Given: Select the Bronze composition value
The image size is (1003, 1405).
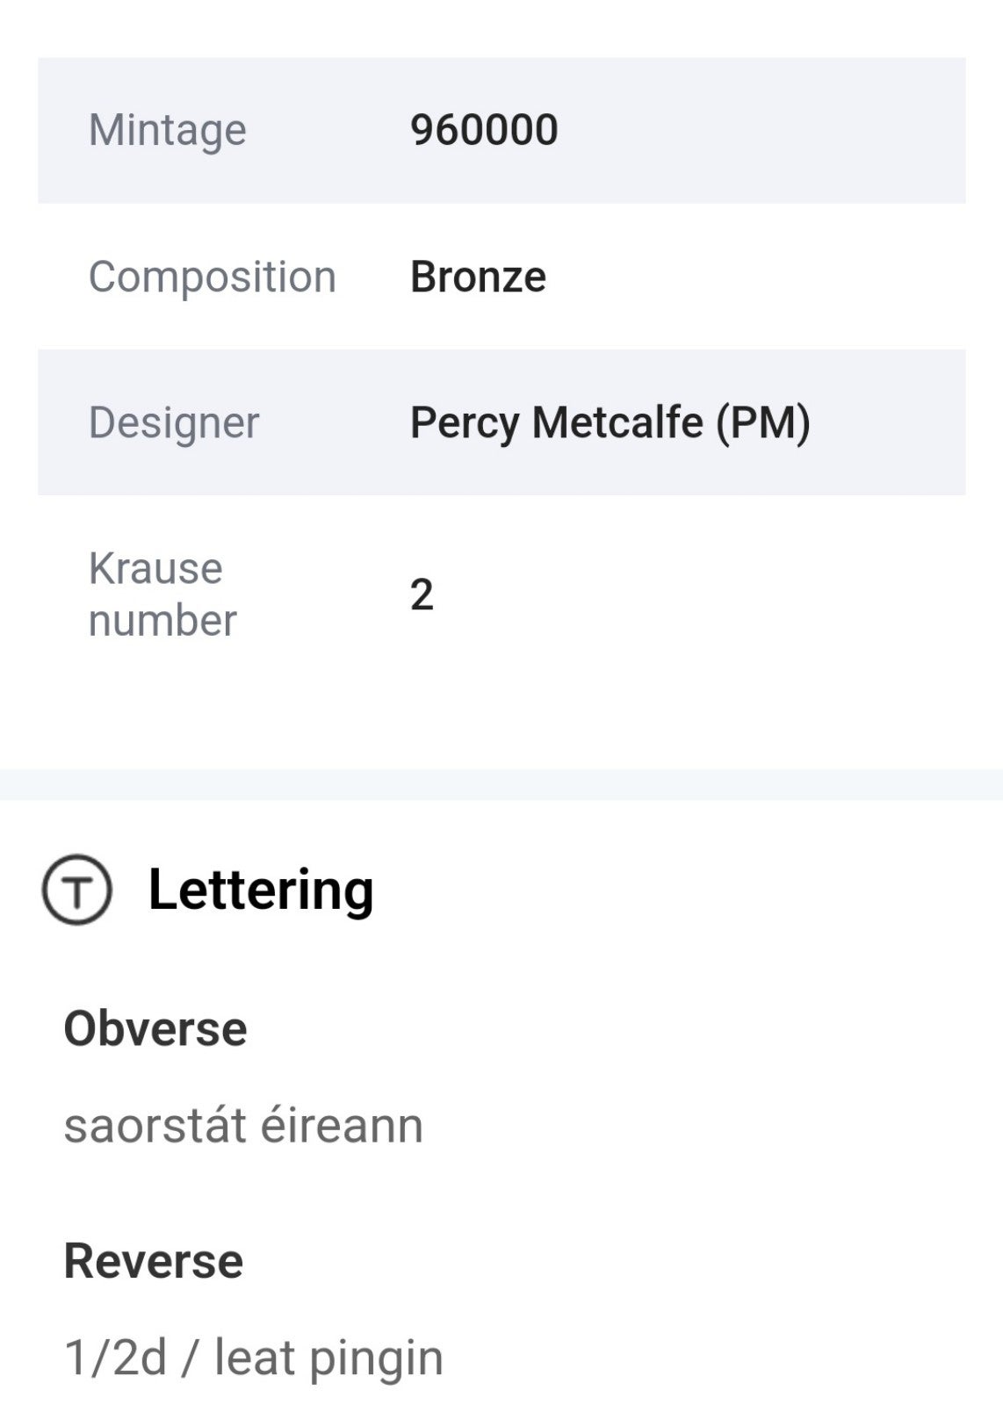Looking at the screenshot, I should [x=478, y=277].
